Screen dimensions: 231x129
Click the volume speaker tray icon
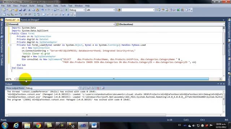click(x=194, y=126)
